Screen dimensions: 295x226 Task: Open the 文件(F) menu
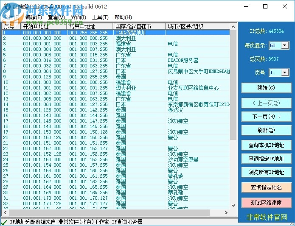click(x=11, y=17)
